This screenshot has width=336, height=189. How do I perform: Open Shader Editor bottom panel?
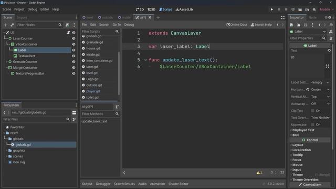pyautogui.click(x=178, y=184)
